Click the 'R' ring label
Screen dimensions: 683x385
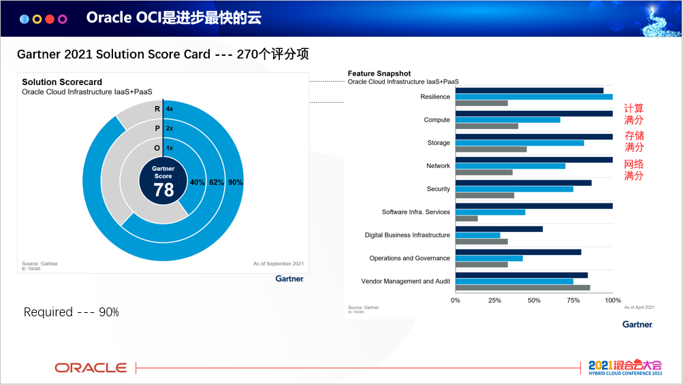[x=157, y=109]
